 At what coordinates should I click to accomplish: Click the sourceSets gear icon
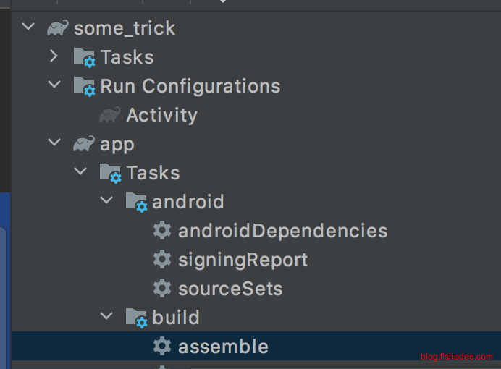point(162,289)
